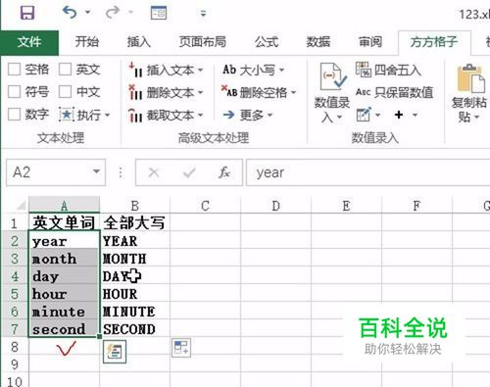Open the 文件 menu tab
The image size is (490, 387).
29,42
